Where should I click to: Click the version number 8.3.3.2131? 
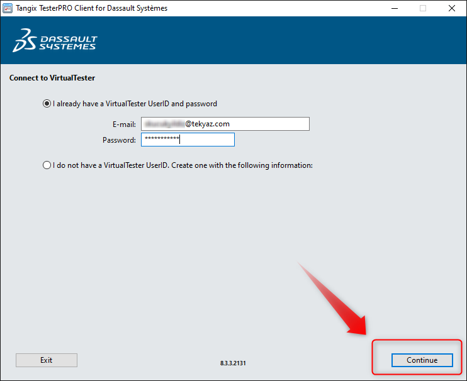pyautogui.click(x=233, y=363)
